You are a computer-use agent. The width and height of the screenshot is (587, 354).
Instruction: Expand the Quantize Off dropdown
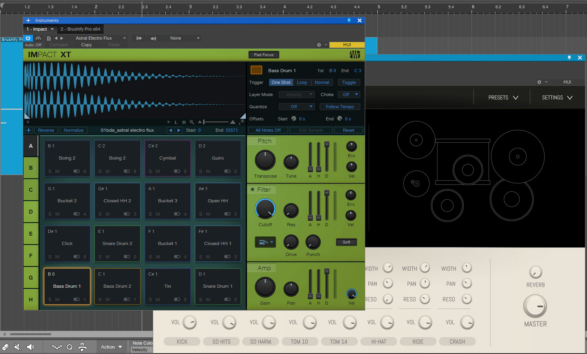(x=296, y=107)
